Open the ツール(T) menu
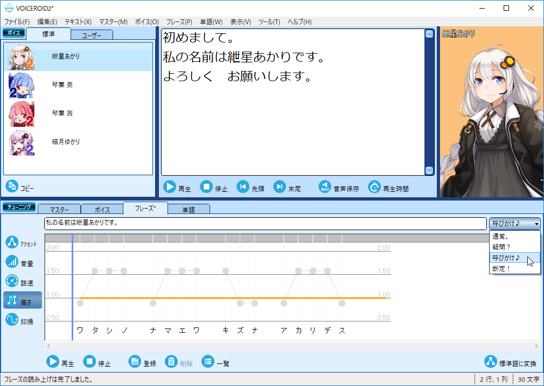Viewport: 544px width, 386px height. 269,22
